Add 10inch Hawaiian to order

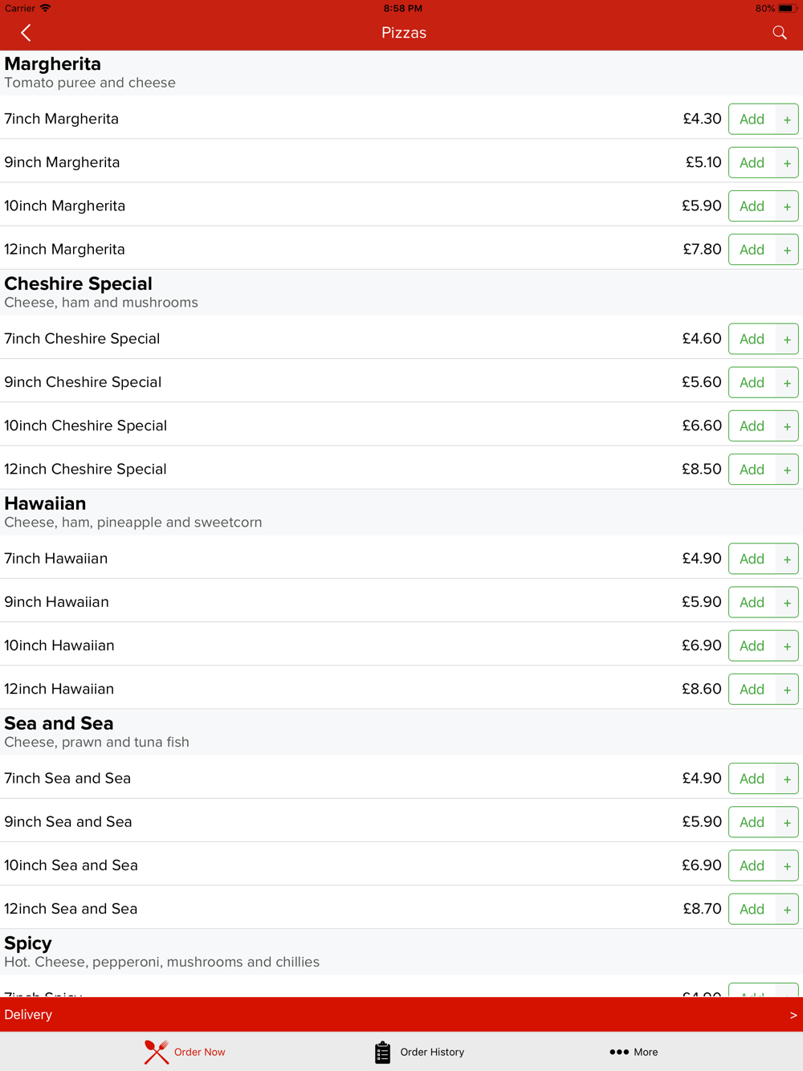752,646
